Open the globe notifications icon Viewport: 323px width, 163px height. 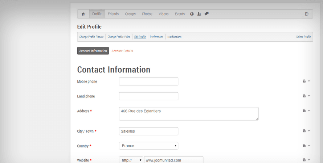pos(192,14)
